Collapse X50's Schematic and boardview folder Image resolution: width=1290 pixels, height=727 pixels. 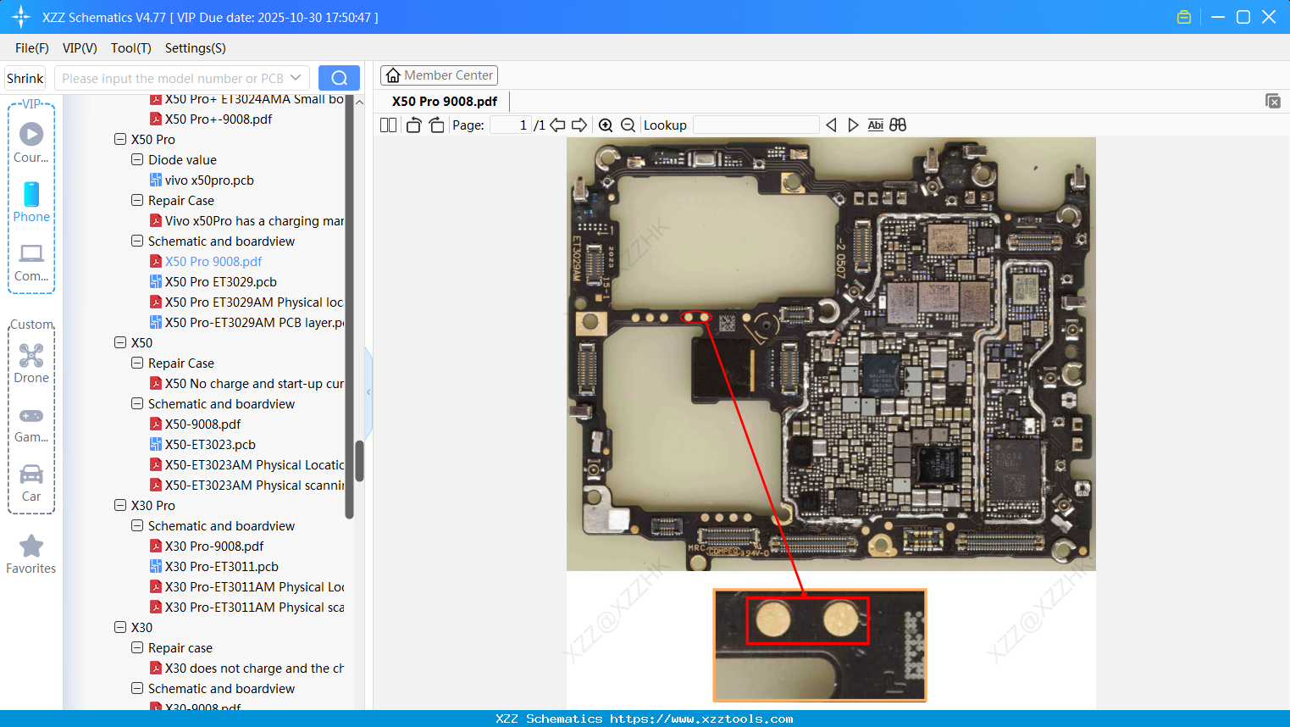(137, 403)
